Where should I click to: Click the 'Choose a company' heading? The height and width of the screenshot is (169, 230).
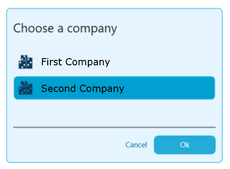coord(65,28)
